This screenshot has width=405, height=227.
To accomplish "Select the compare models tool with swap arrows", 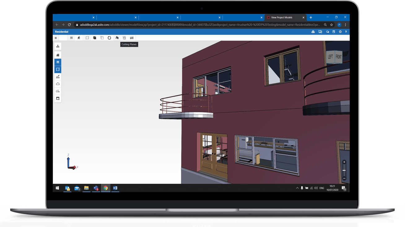I will click(x=132, y=38).
